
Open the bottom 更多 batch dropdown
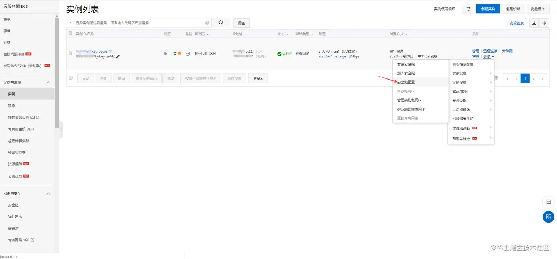[258, 78]
